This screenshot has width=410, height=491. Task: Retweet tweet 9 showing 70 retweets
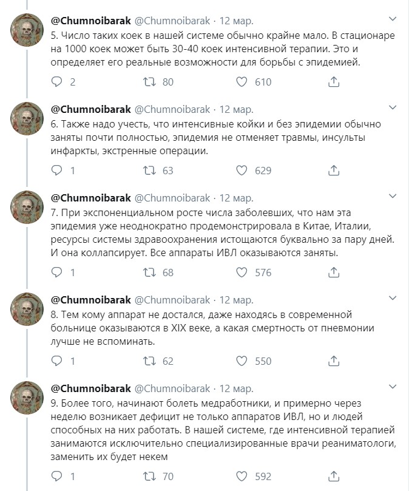[149, 476]
